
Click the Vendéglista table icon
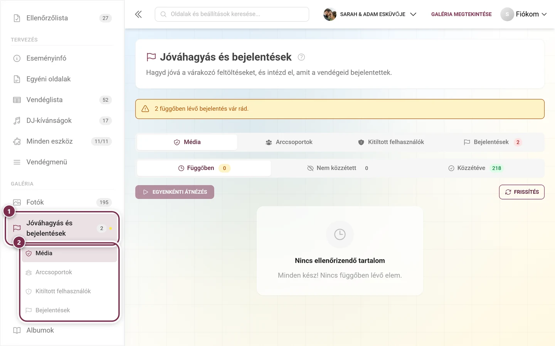click(17, 100)
